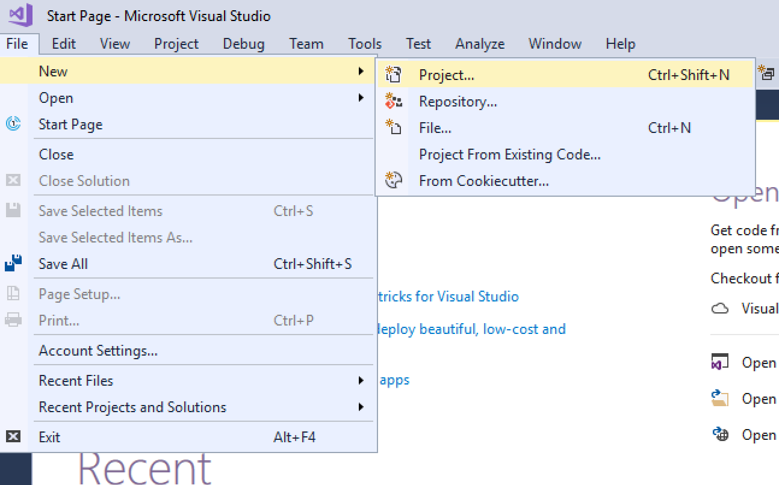
Task: Open the 'tricks for Visual Studio' link
Action: point(448,296)
